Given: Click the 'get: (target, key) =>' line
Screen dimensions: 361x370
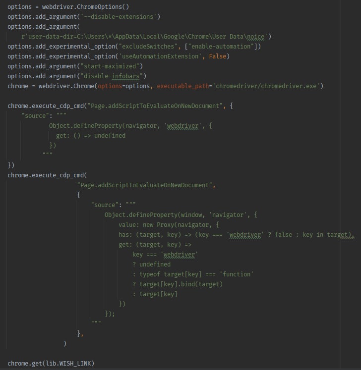Looking at the screenshot, I should (x=155, y=245).
